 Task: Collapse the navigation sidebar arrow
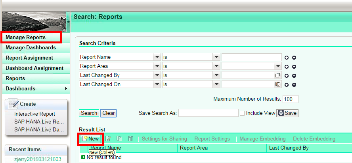tap(68, 22)
